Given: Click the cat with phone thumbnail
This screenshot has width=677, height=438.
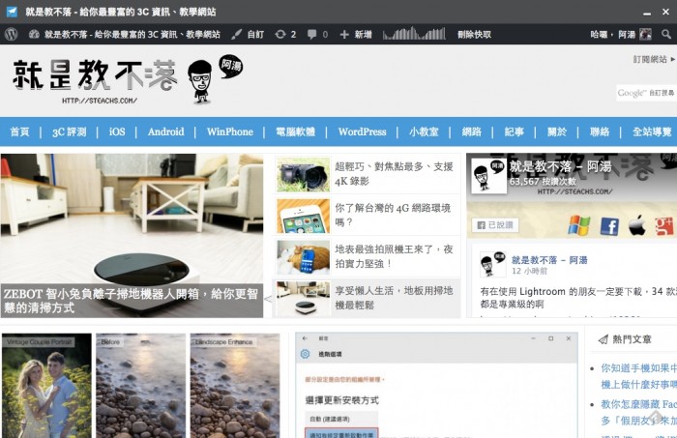Looking at the screenshot, I should coord(303,257).
